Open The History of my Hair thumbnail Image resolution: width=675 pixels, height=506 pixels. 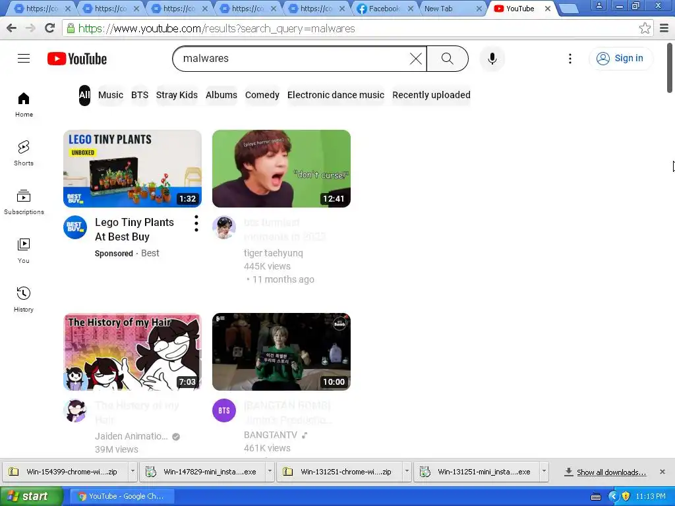tap(132, 352)
